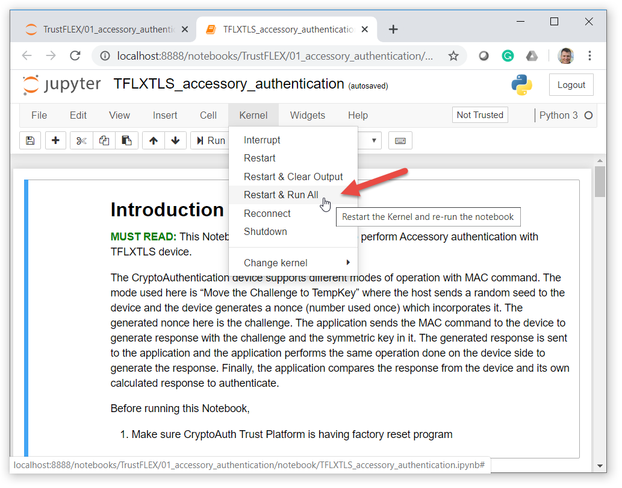The image size is (622, 488).
Task: Paste cells below icon
Action: [126, 140]
